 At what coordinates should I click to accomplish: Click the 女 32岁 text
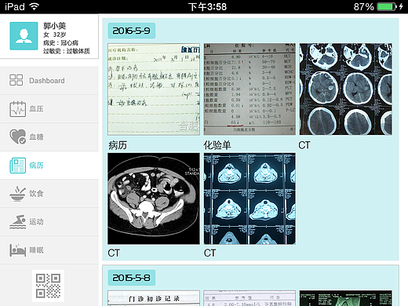coord(54,35)
